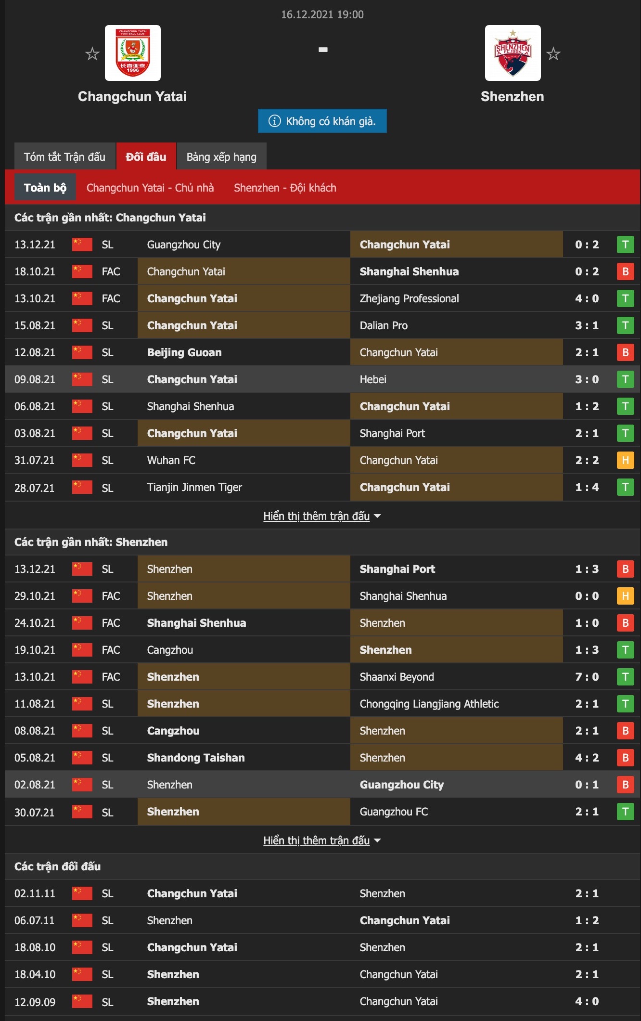Click the loss badge for Shenzhen vs Shanghai Port
The height and width of the screenshot is (1021, 641).
click(626, 569)
